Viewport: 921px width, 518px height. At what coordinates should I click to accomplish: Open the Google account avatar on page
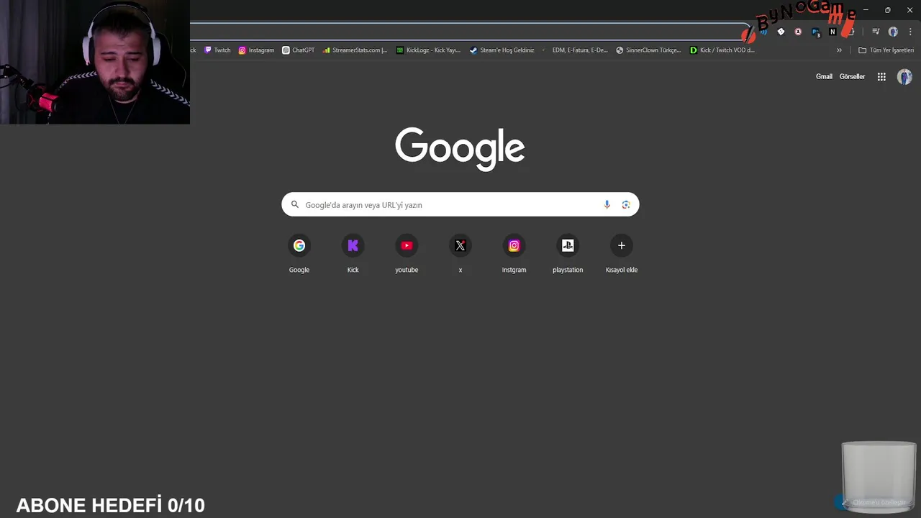click(x=904, y=76)
